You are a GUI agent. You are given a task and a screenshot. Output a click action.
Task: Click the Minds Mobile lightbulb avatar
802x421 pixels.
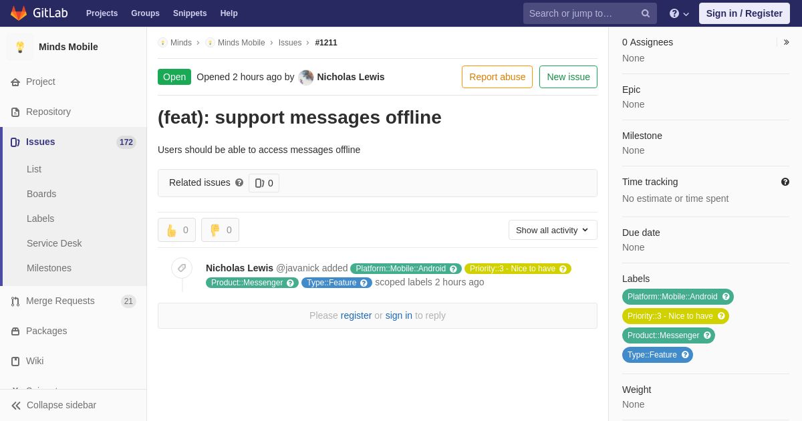[x=20, y=47]
